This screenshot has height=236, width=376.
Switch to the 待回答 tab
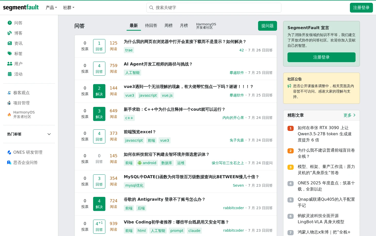click(151, 26)
